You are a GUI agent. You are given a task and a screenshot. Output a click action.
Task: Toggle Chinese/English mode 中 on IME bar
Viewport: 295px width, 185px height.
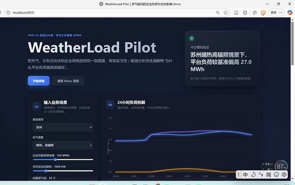pos(245,175)
